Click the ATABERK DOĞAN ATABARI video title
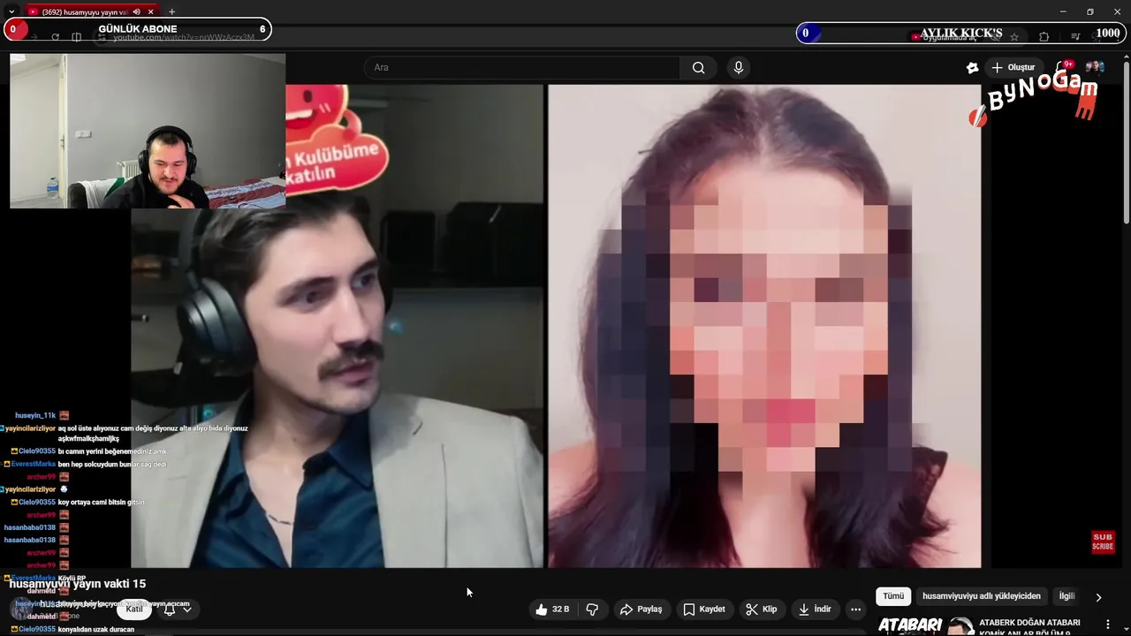1131x636 pixels. [x=1029, y=627]
